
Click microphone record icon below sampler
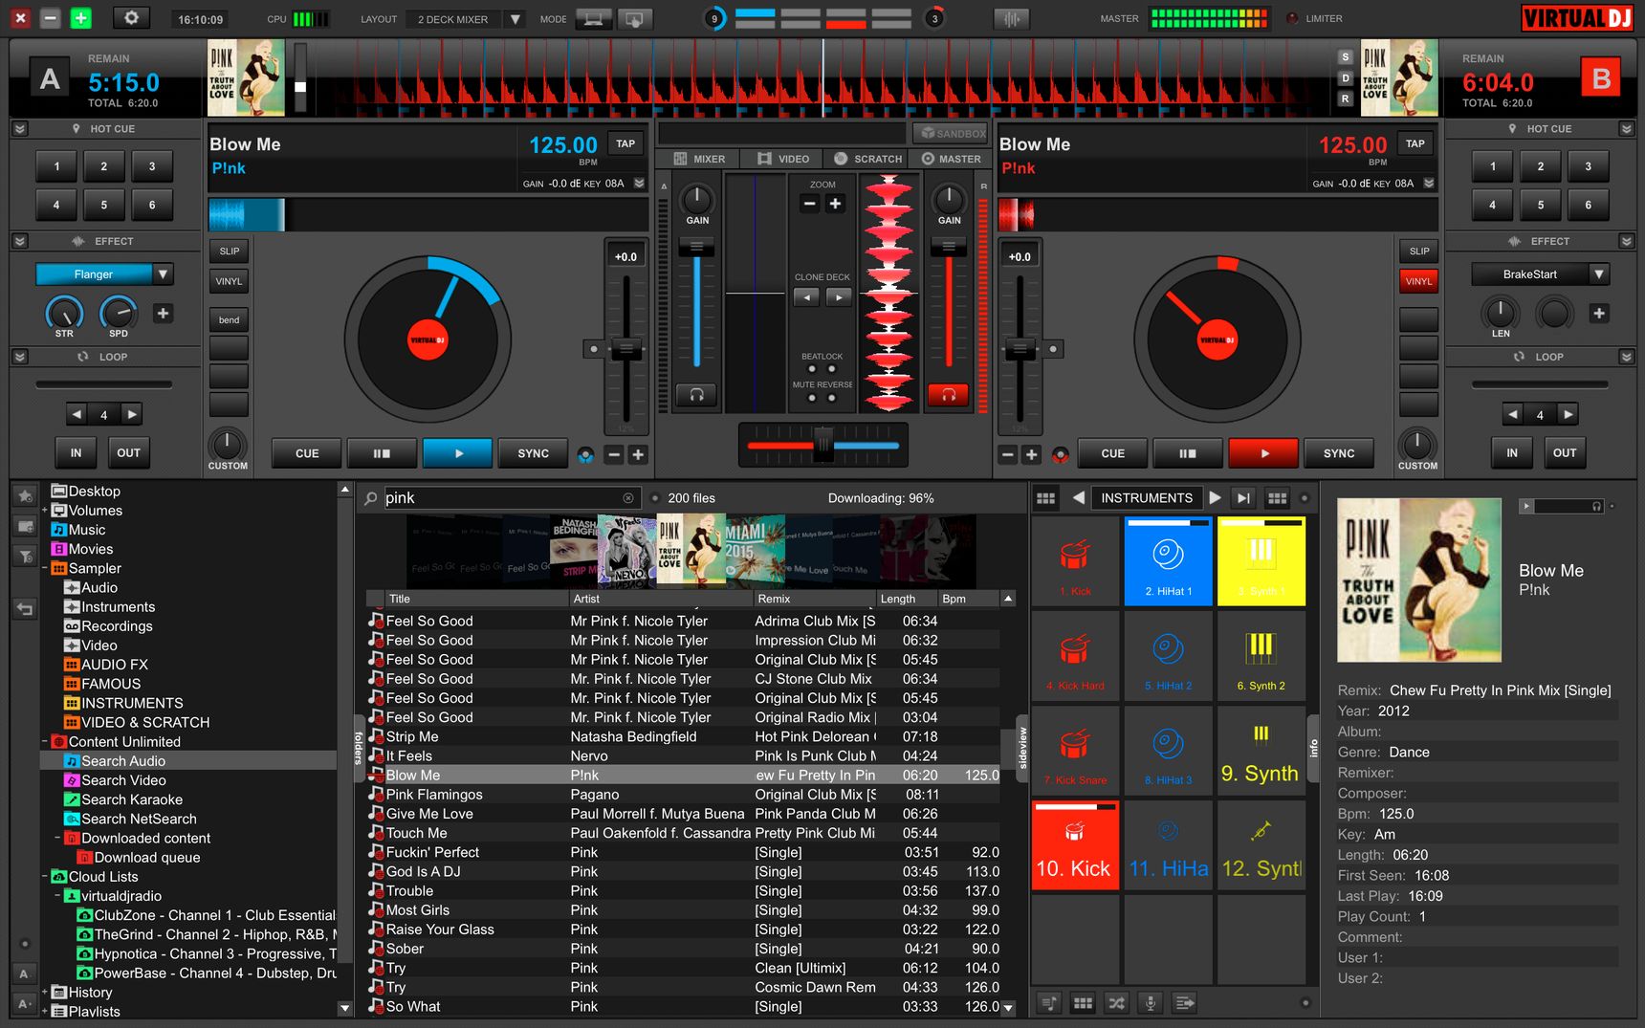[1151, 1002]
